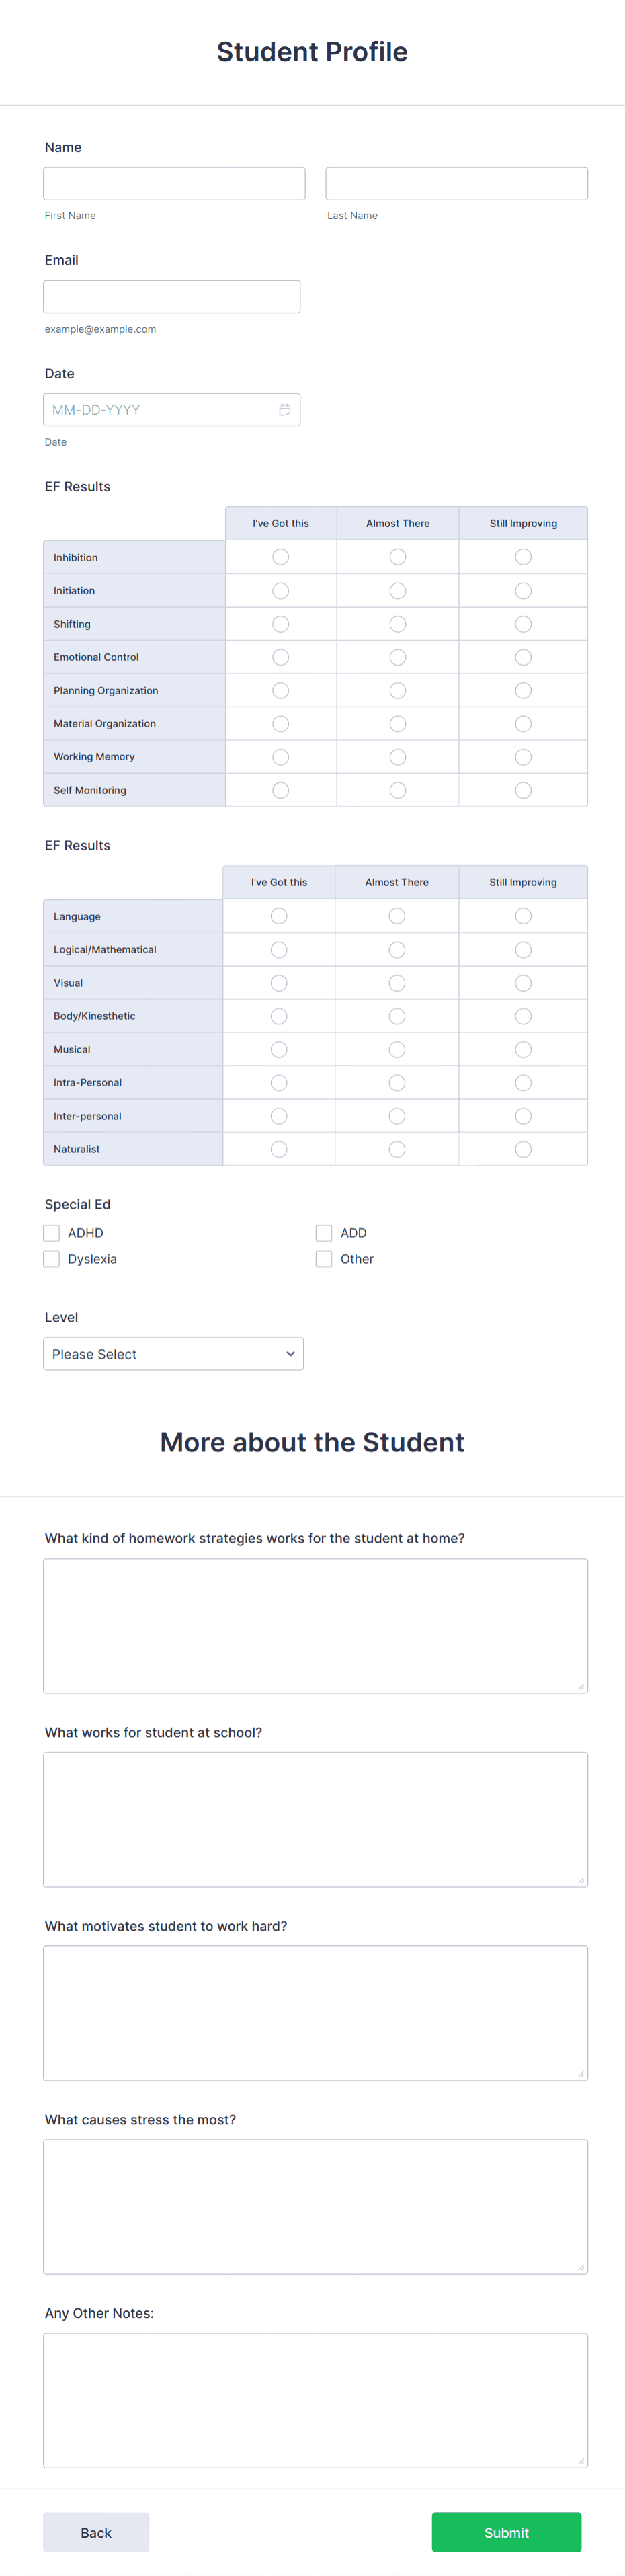625x2576 pixels.
Task: Select "I've Got this" for Inhibition
Action: click(x=280, y=557)
